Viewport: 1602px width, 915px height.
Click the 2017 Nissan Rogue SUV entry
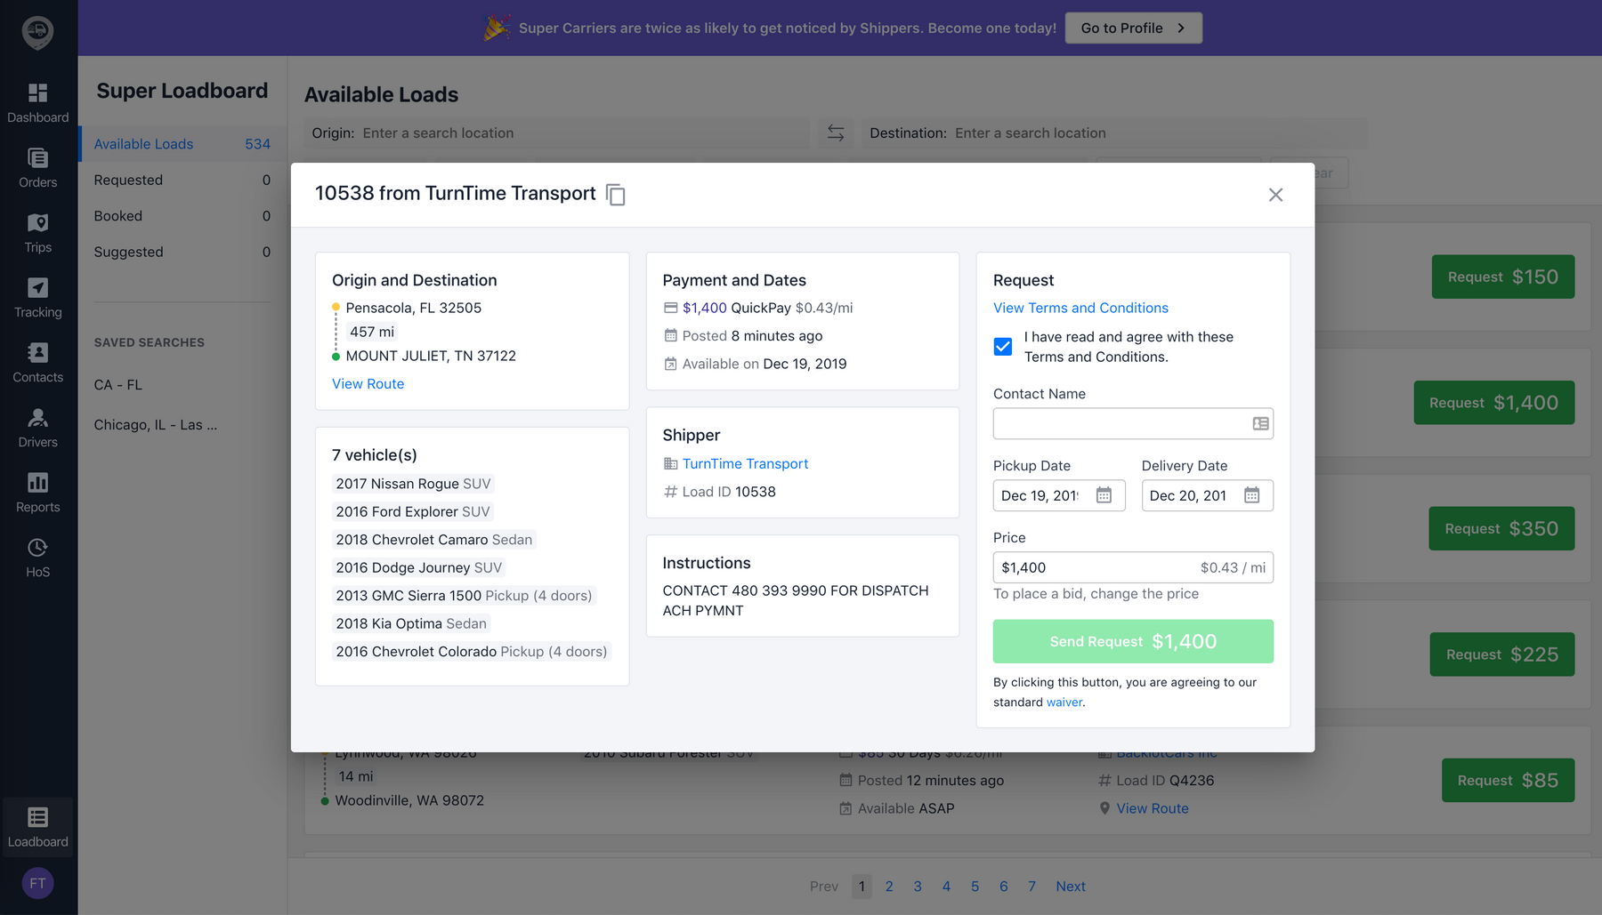(x=413, y=484)
